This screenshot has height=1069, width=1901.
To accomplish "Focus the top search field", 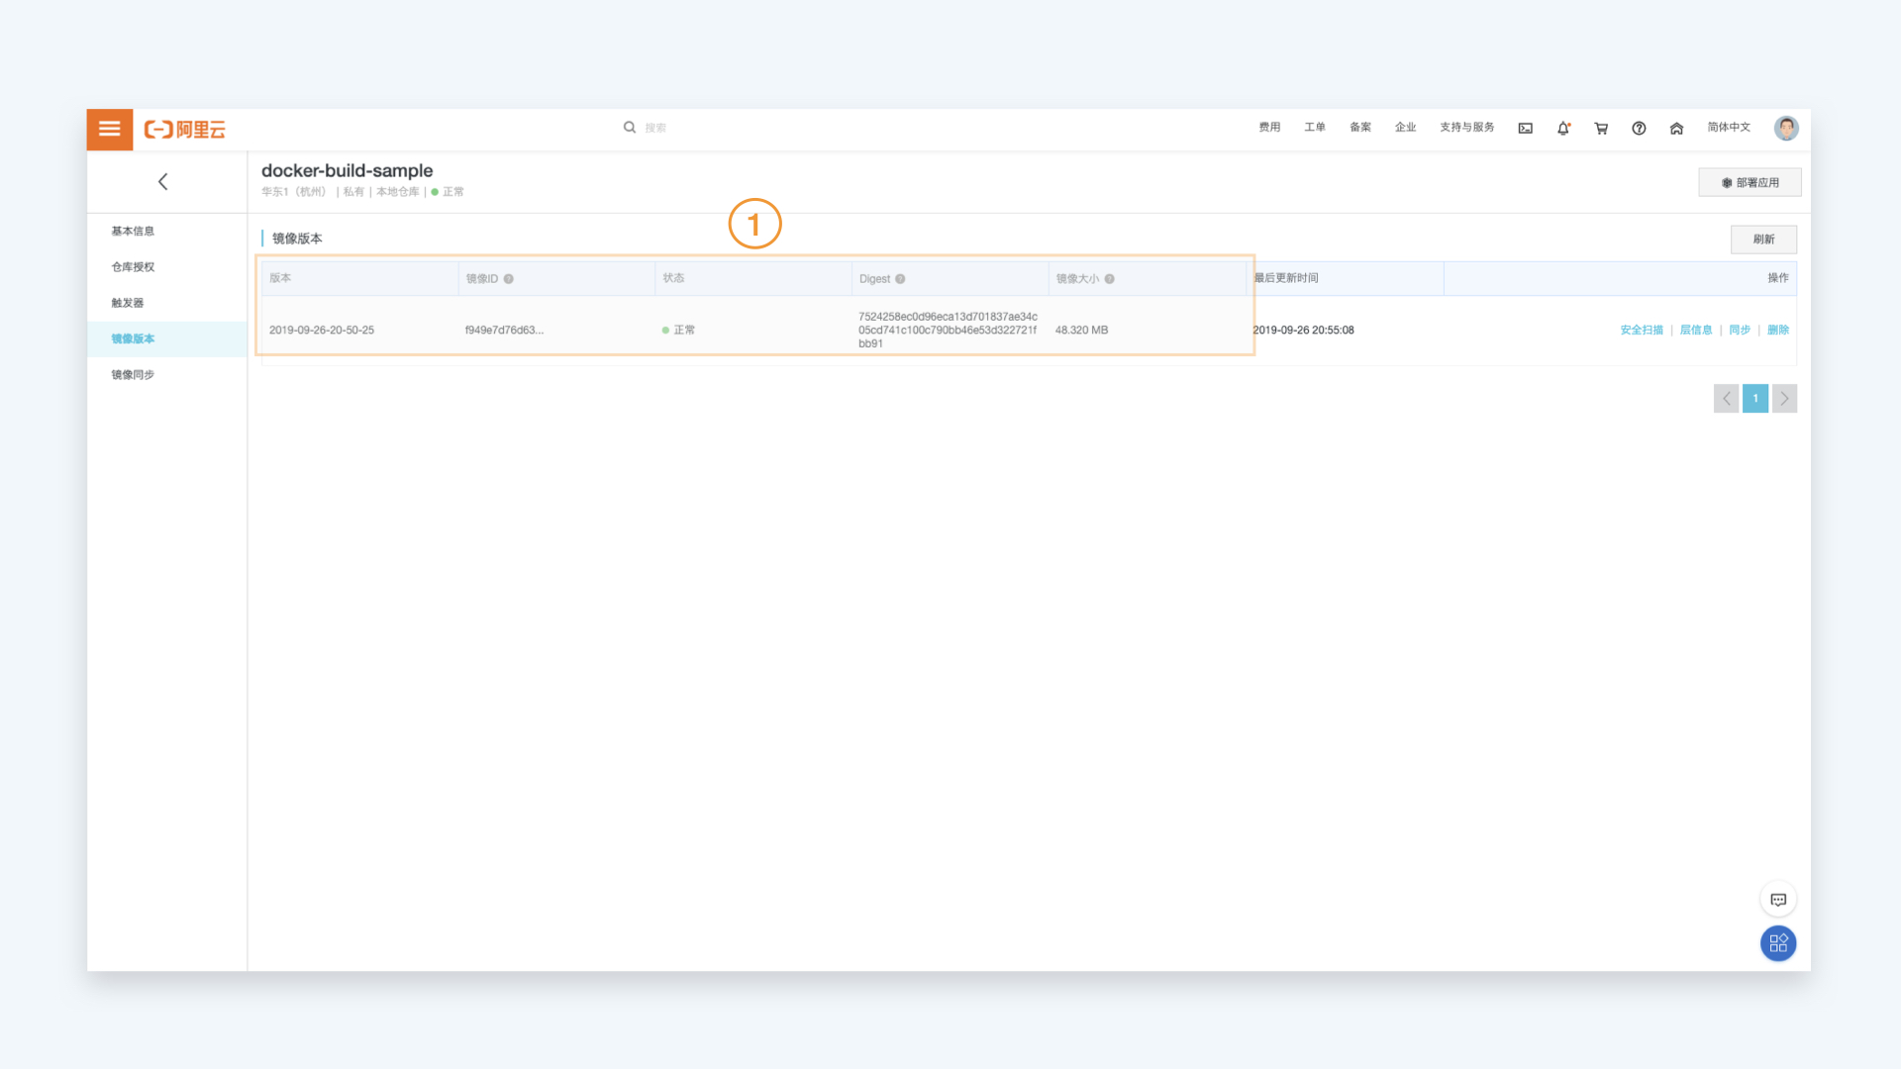I will pos(655,128).
